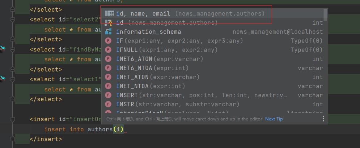This screenshot has height=148, width=360.
Task: Click the table icon beside 'id, name, email'
Action: 109,13
